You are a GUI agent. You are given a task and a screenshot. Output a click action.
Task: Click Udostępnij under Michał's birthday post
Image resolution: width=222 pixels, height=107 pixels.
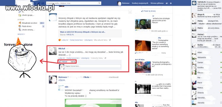click(x=85, y=58)
